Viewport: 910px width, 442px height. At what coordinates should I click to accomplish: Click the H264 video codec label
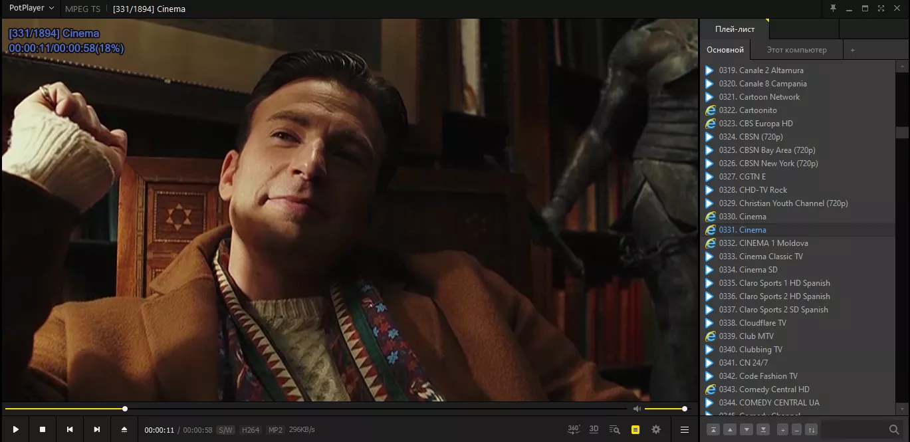[251, 430]
